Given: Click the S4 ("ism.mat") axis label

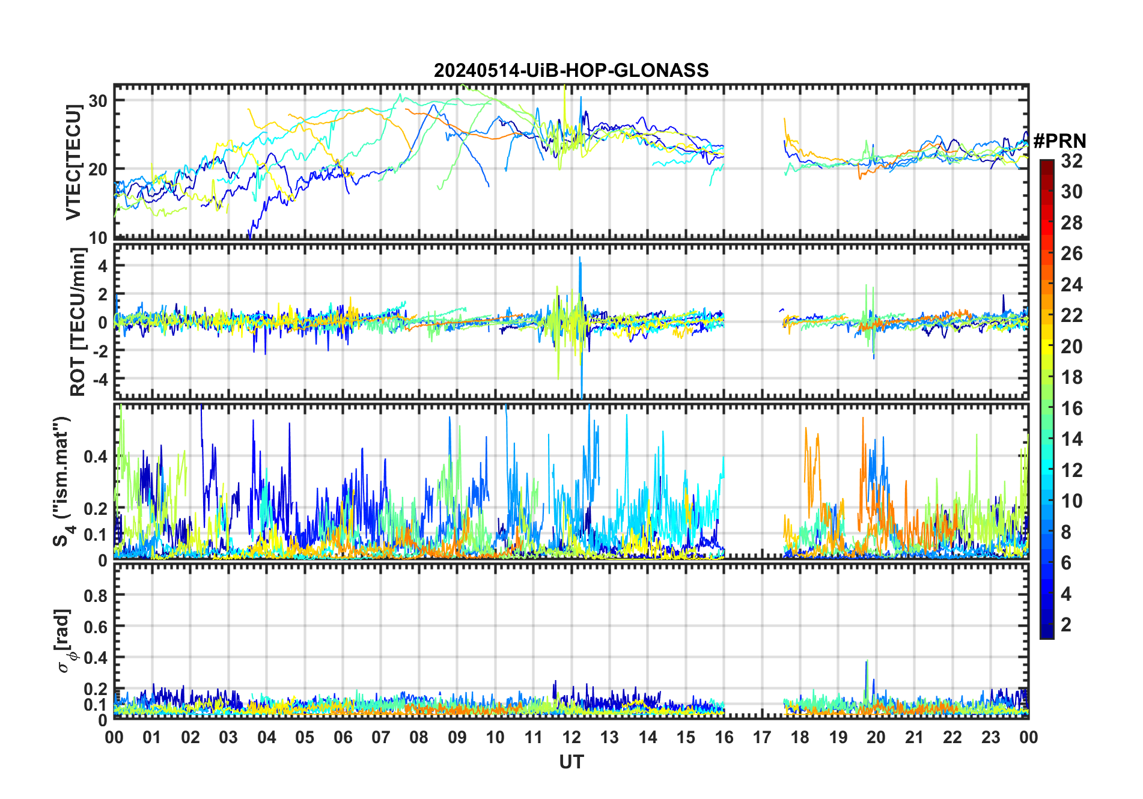Looking at the screenshot, I should tap(63, 481).
